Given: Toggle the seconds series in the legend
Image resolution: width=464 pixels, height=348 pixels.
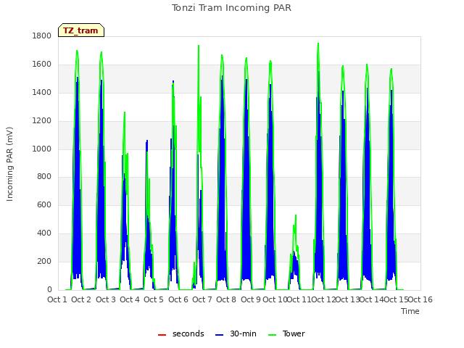Looking at the screenshot, I should point(181,333).
